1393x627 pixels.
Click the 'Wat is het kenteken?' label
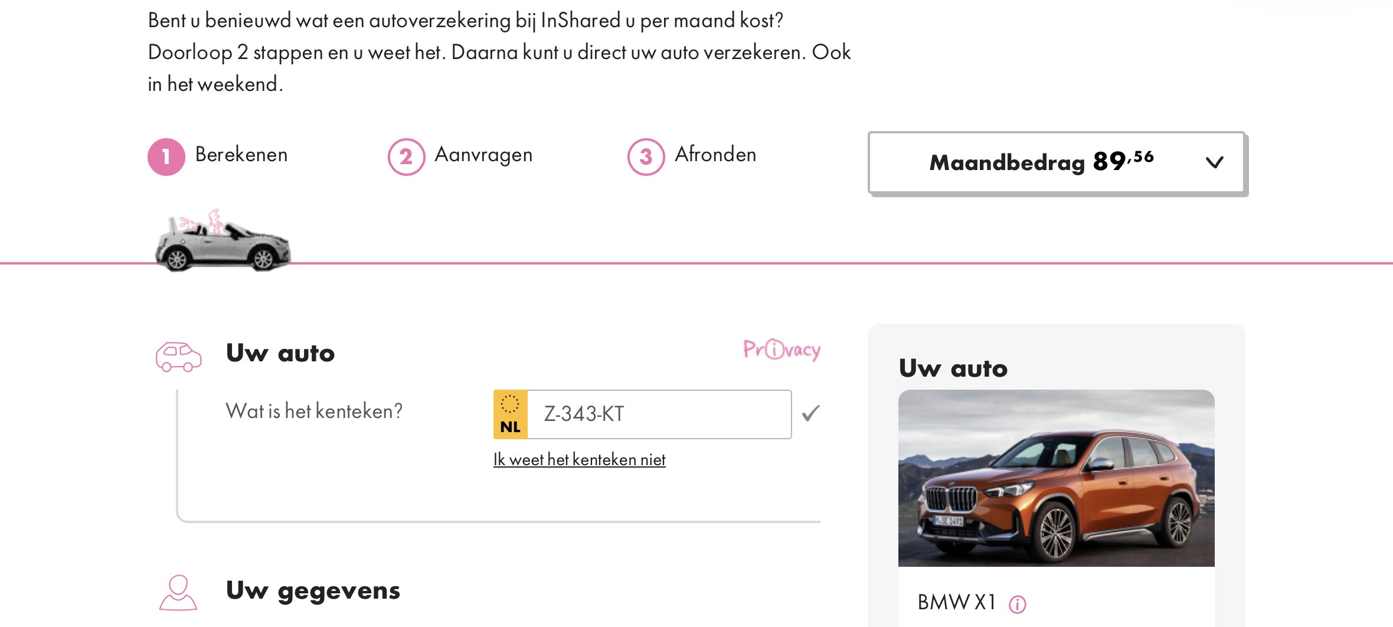coord(314,411)
